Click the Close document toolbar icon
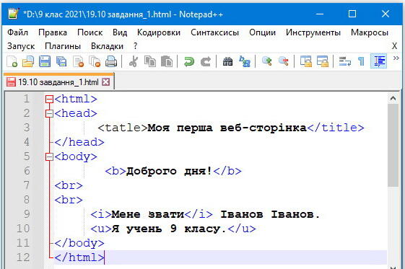Viewport: 405px width, 269px height. coord(78,61)
